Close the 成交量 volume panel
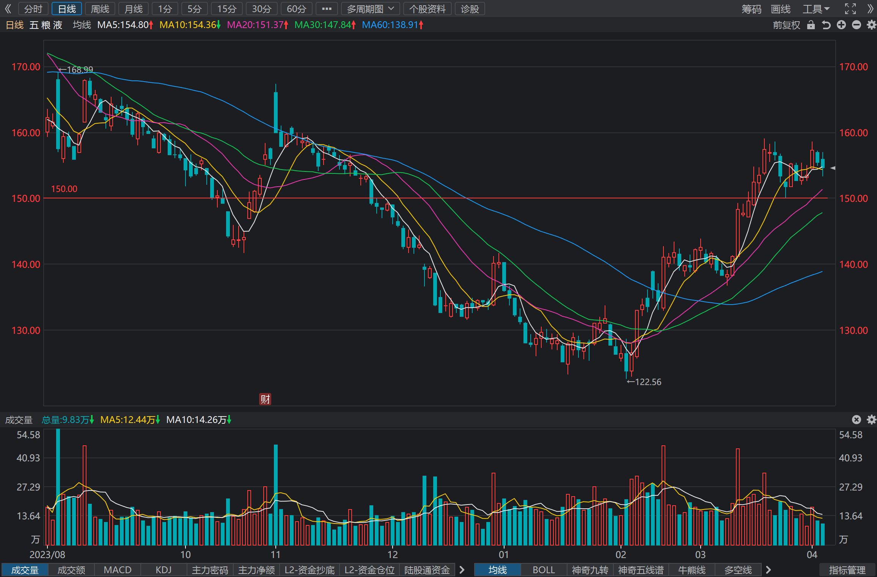 (x=857, y=420)
